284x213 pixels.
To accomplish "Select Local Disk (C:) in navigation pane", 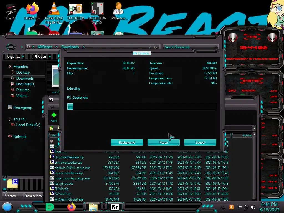I will coord(28,125).
